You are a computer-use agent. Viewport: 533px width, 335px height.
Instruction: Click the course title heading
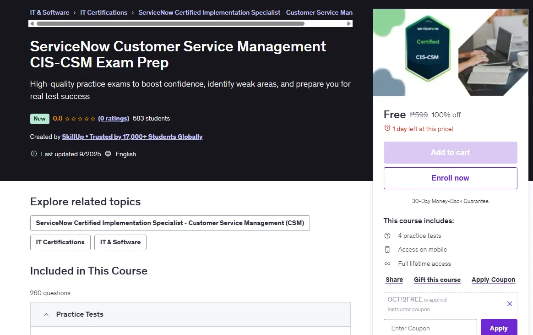click(178, 55)
